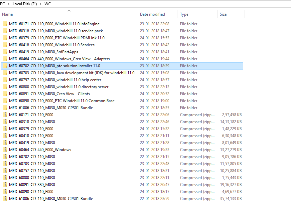Click size value '10,25,884 KB'
Image resolution: width=291 pixels, height=207 pixels.
pos(231,171)
